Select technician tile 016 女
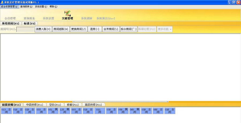The width and height of the screenshot is (241, 123). tap(18, 111)
